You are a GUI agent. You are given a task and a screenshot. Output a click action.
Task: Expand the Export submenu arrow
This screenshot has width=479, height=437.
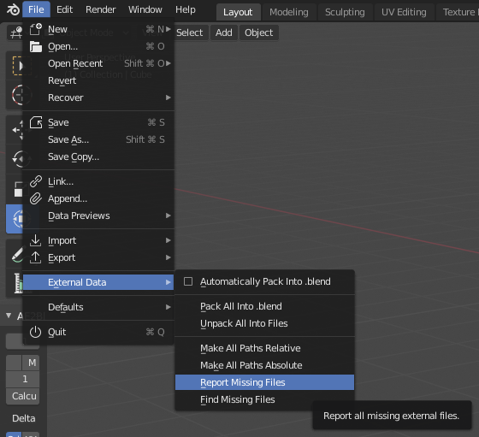point(168,257)
